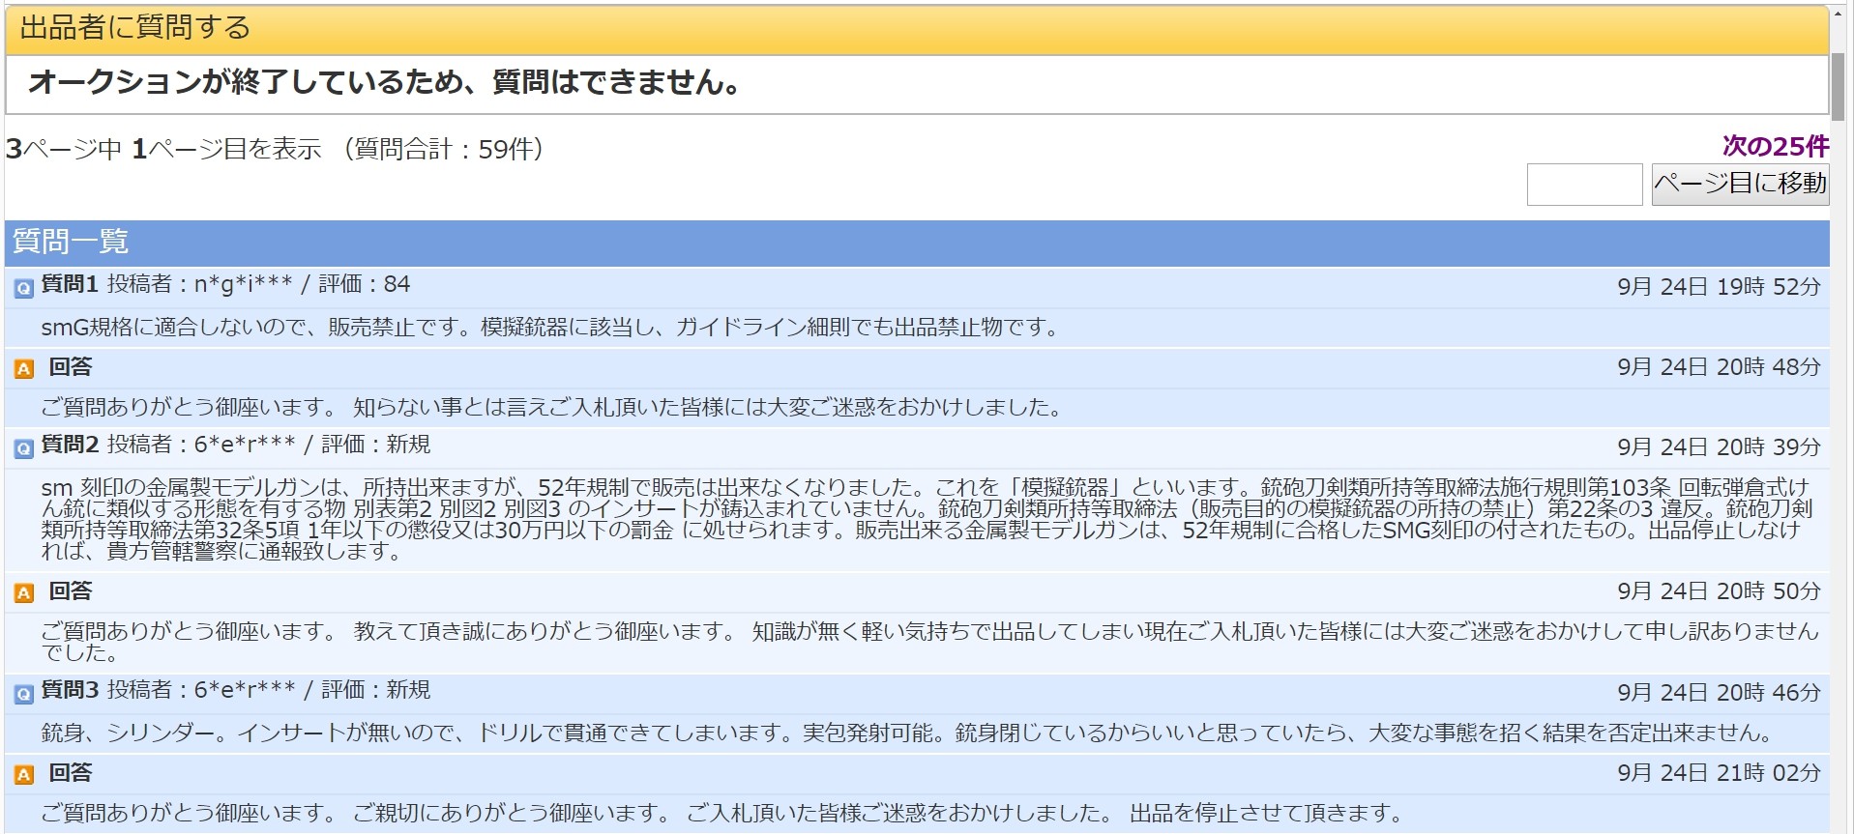
Task: Click the 質問2 poster label
Action: tap(236, 445)
